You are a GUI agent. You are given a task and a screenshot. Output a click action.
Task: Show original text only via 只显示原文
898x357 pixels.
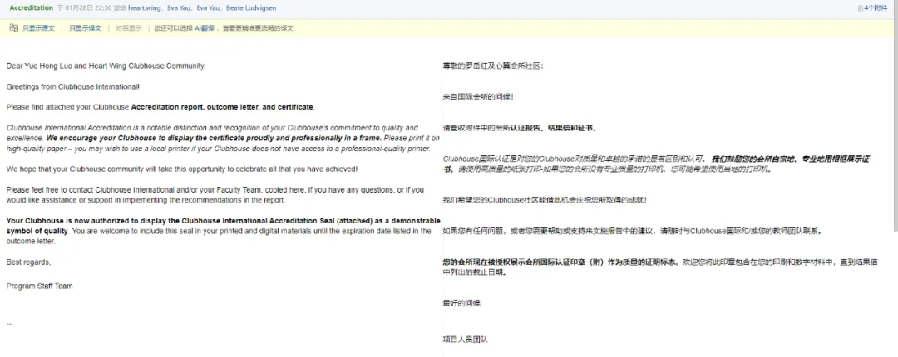38,27
